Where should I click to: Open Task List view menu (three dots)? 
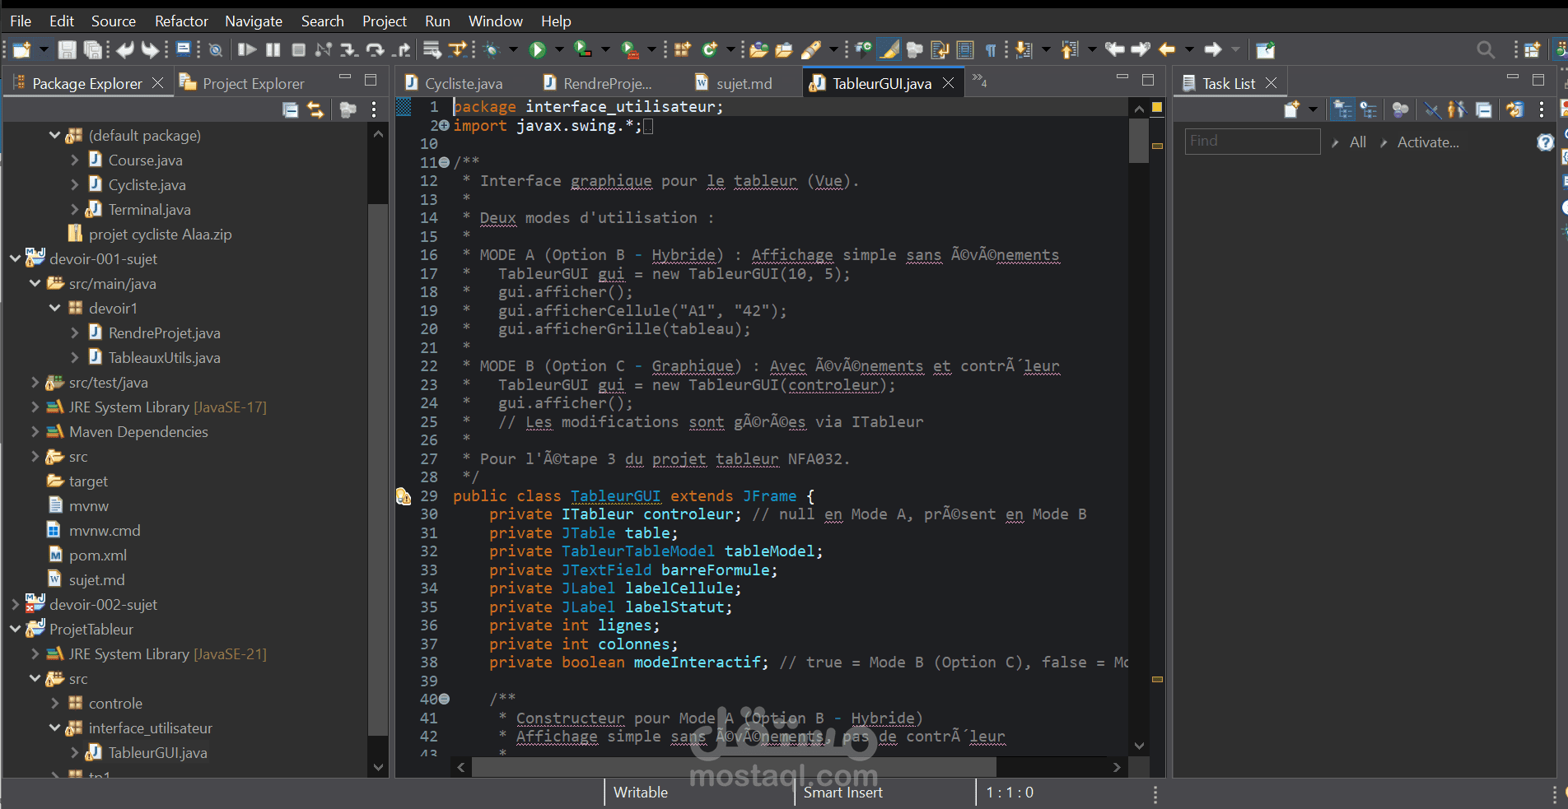coord(1542,109)
